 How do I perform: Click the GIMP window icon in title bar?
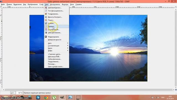pyautogui.click(x=1, y=1)
